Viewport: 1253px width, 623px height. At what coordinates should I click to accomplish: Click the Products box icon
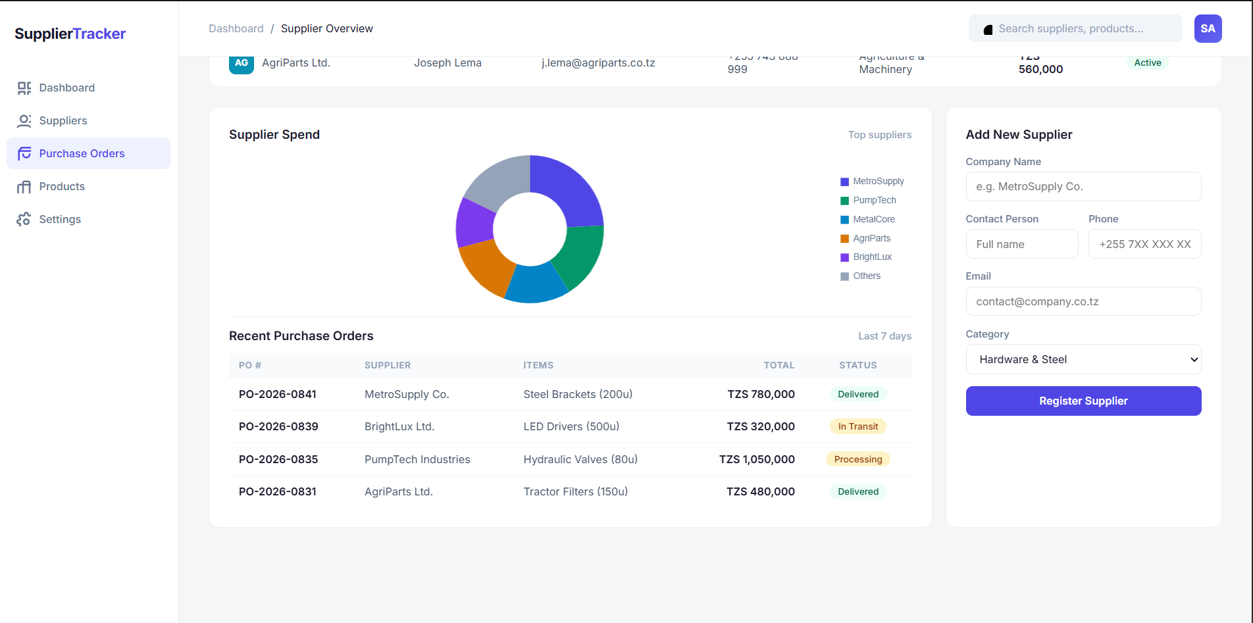click(x=24, y=187)
